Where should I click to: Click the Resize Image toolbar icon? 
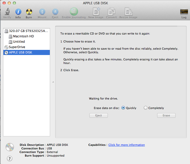[128, 12]
